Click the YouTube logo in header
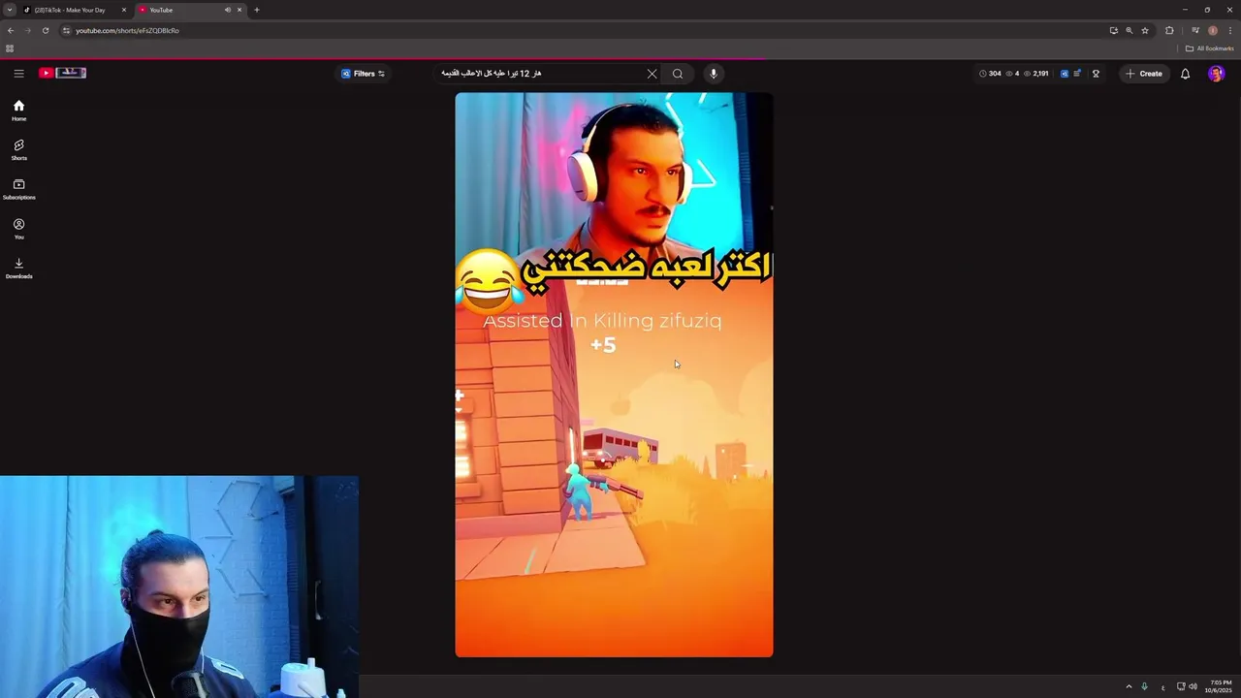This screenshot has height=698, width=1241. [62, 73]
